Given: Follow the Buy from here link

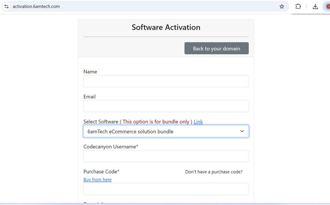Looking at the screenshot, I should (x=97, y=180).
